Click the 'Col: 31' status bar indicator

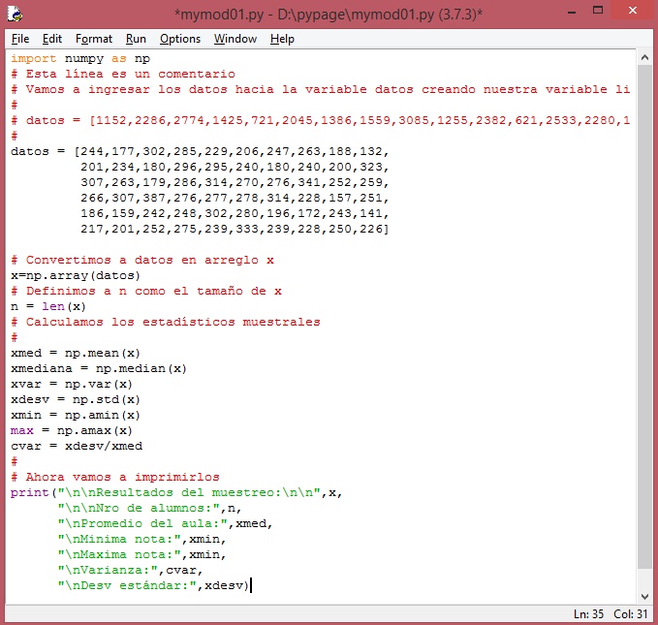coord(630,614)
